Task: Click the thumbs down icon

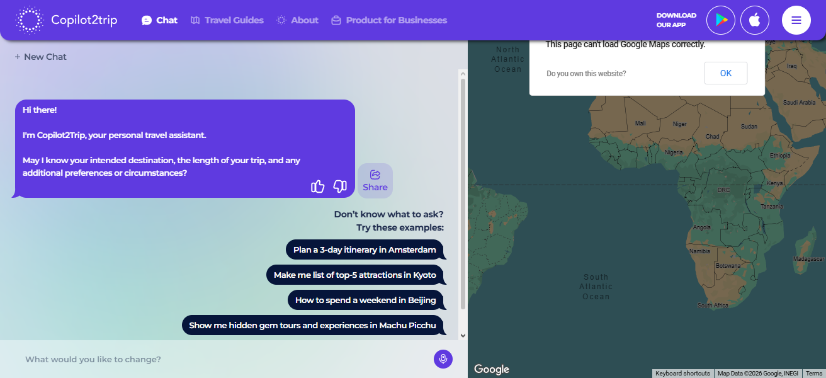Action: (340, 186)
